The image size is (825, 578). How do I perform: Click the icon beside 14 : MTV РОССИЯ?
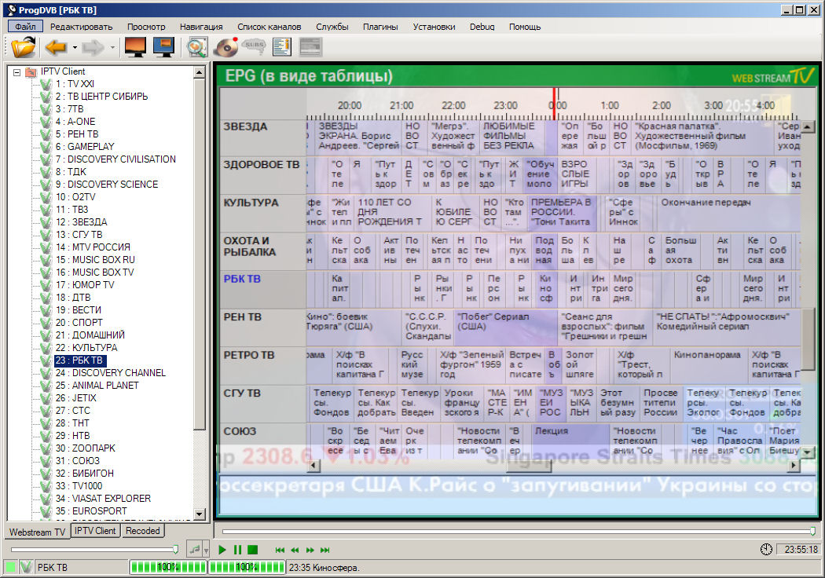click(46, 247)
